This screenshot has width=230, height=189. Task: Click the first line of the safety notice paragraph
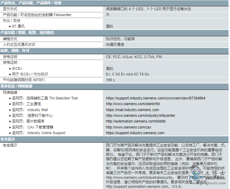coord(165,145)
